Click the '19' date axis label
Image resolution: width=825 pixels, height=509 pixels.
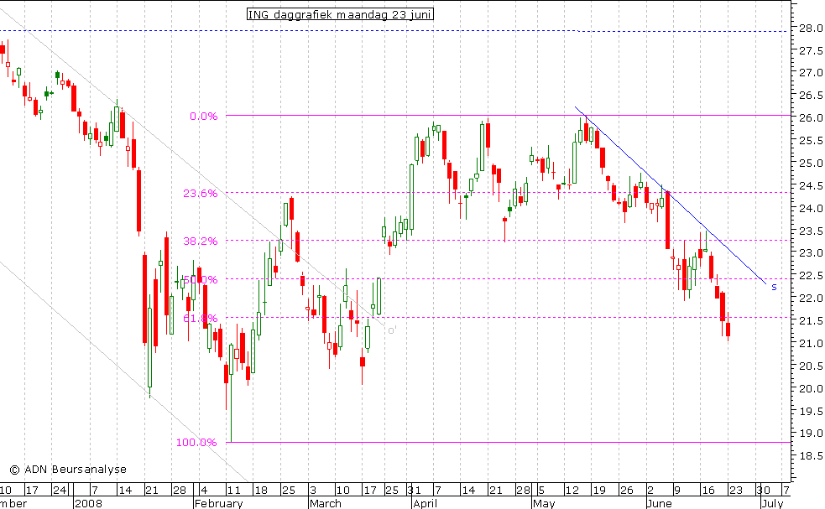[x=599, y=490]
